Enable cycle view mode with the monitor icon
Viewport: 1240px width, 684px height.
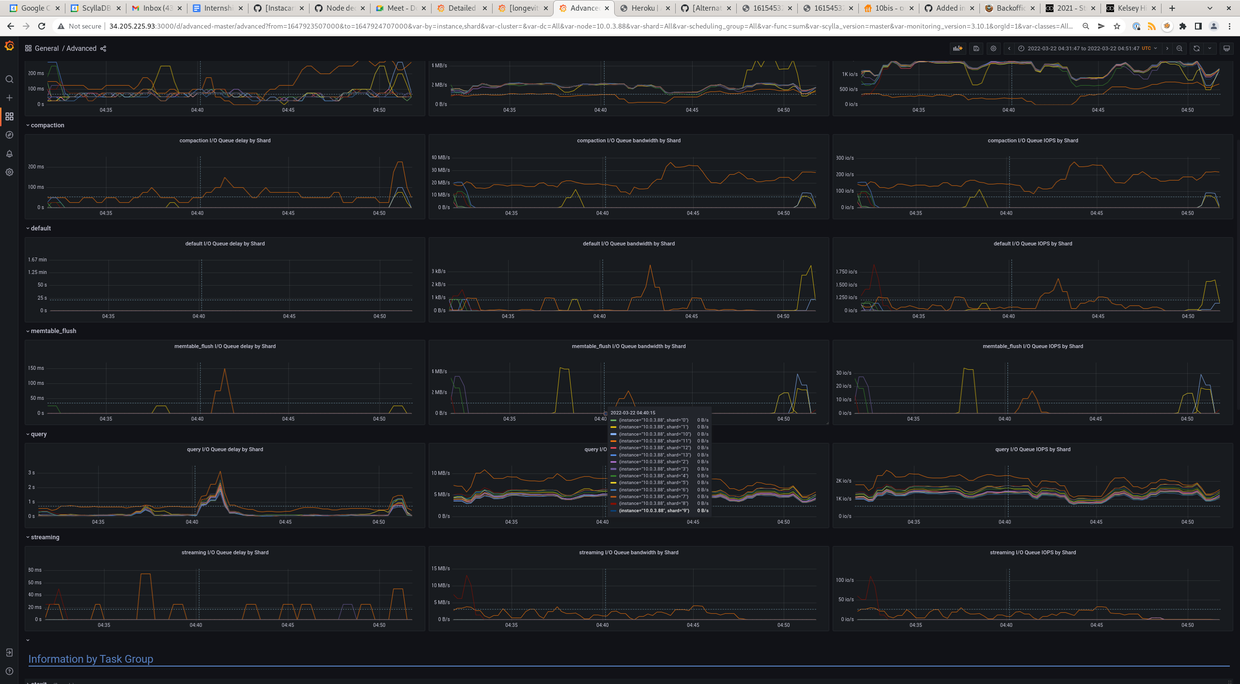1227,48
